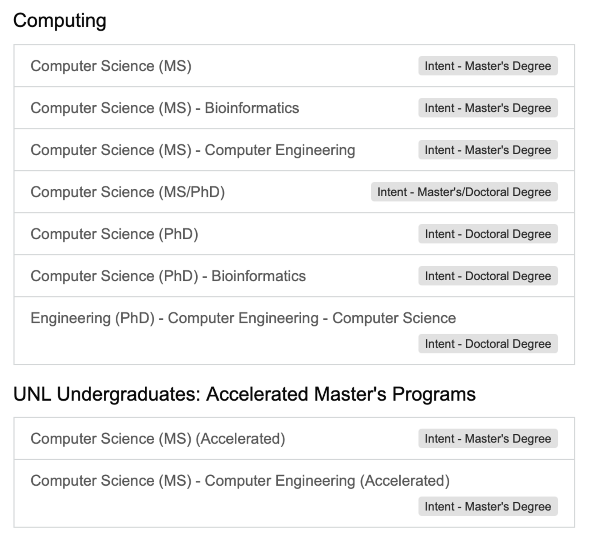The height and width of the screenshot is (545, 600).
Task: Open the Computer Science (MS/PhD) program
Action: point(128,192)
